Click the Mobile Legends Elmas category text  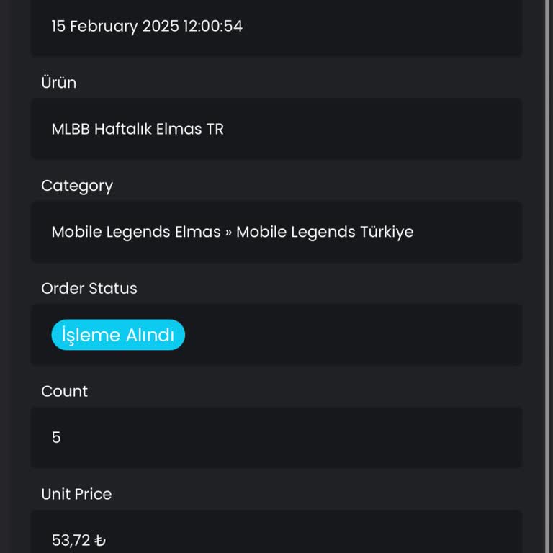click(x=136, y=232)
